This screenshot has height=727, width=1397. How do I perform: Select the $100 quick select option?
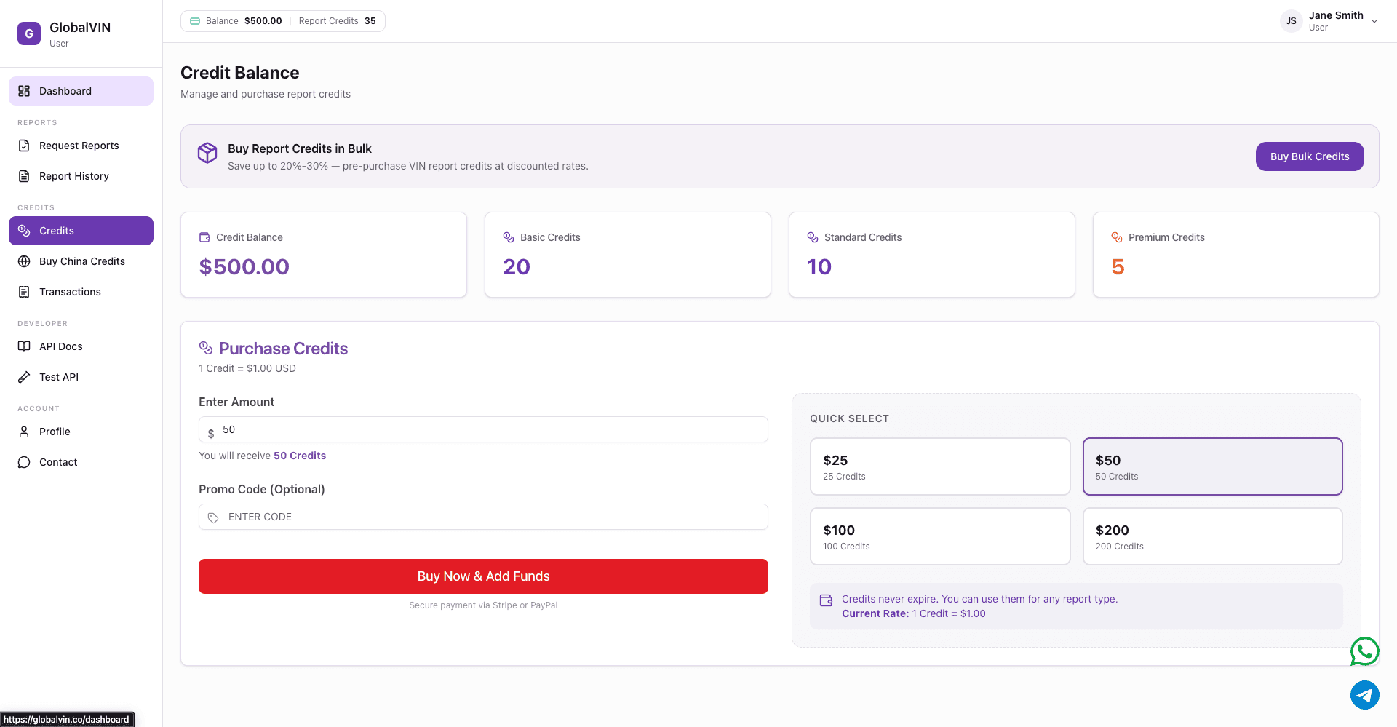(939, 536)
